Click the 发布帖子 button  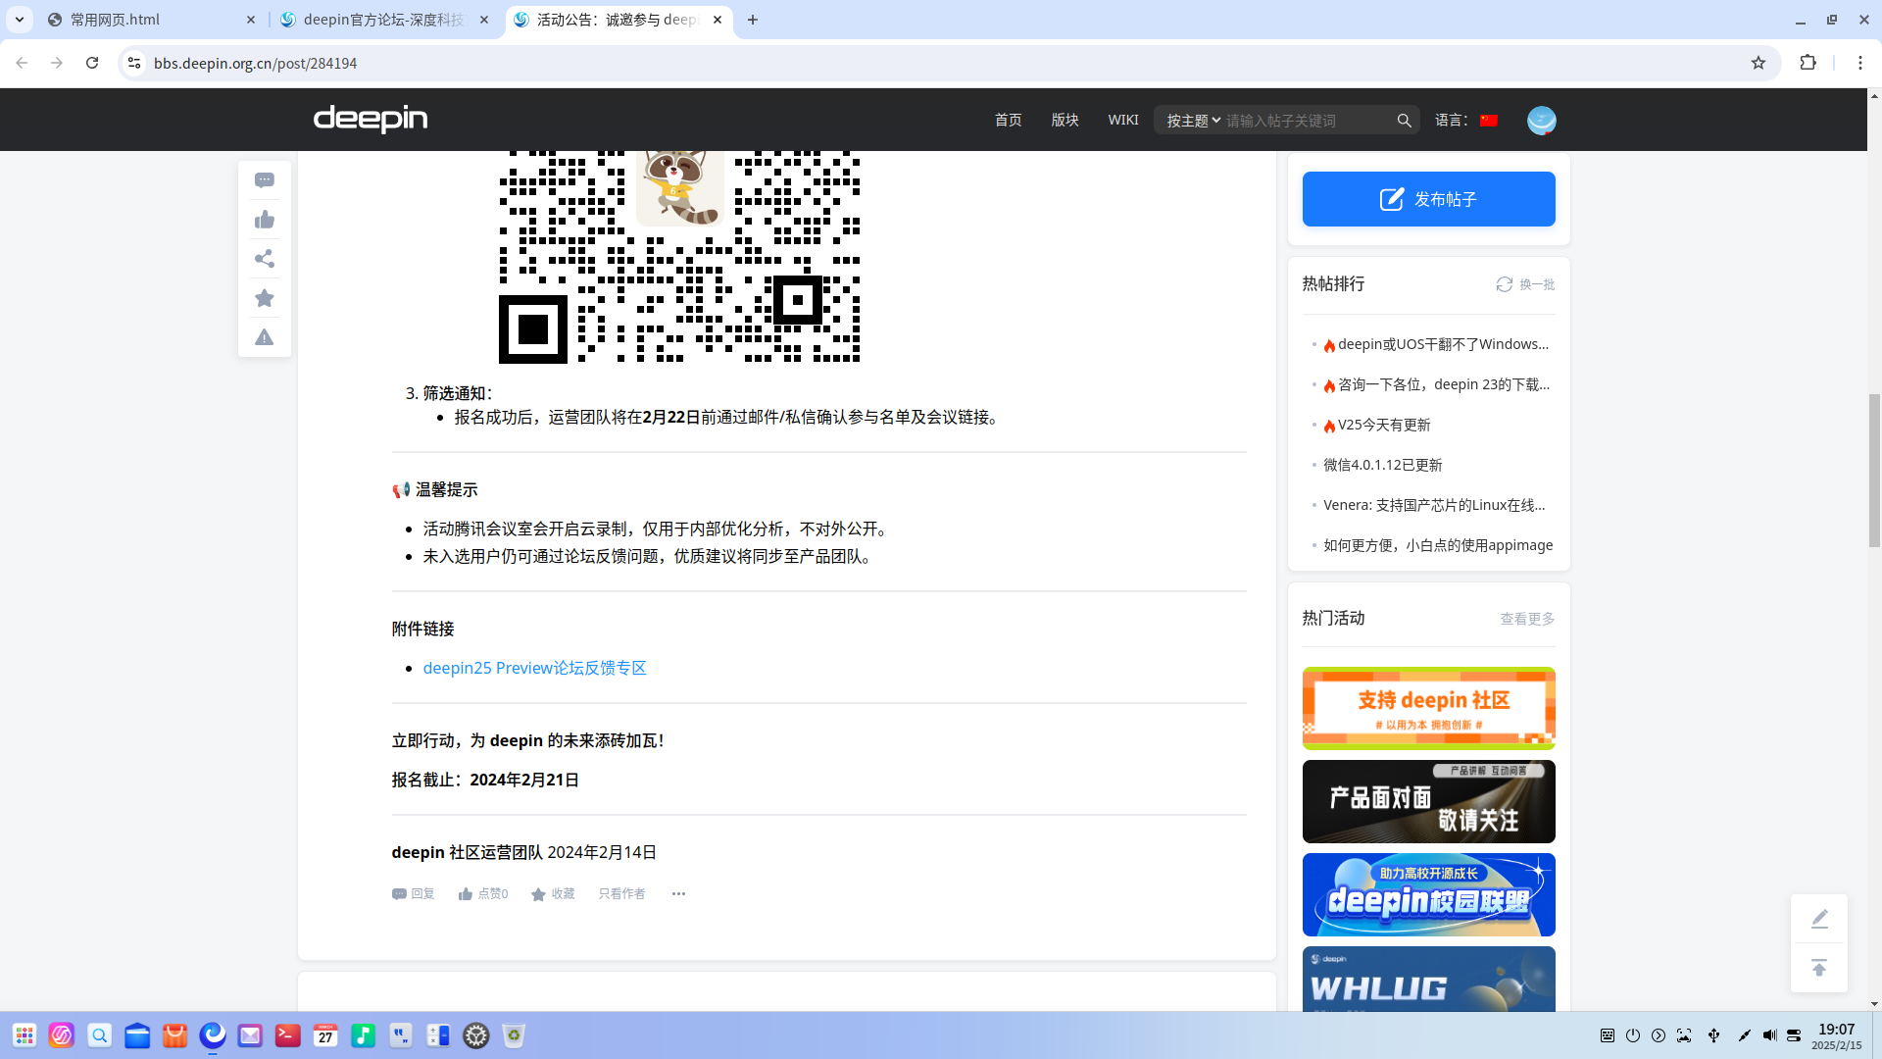pos(1428,199)
